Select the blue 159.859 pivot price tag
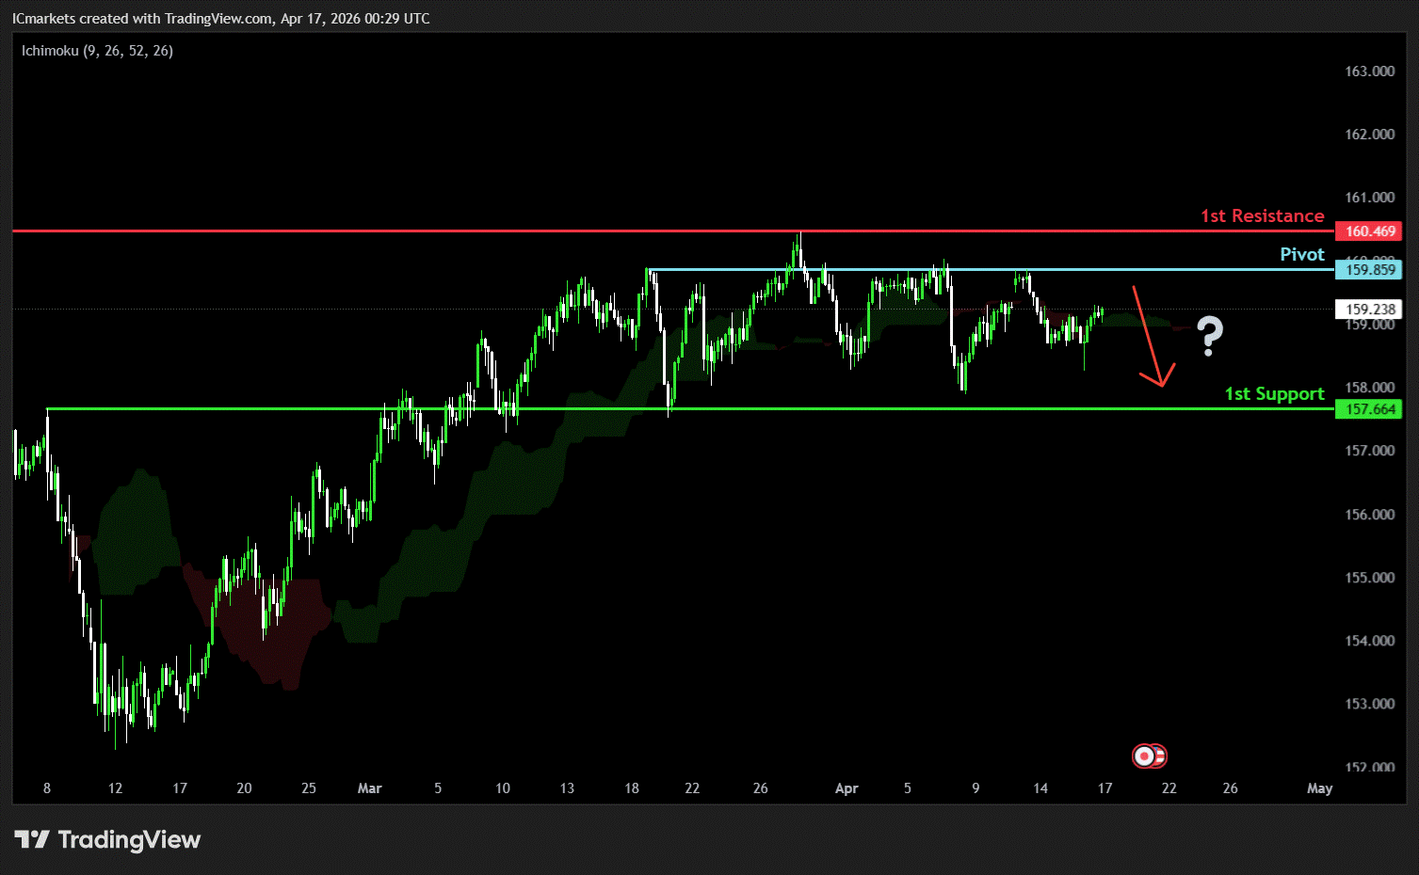The image size is (1419, 875). [1369, 270]
